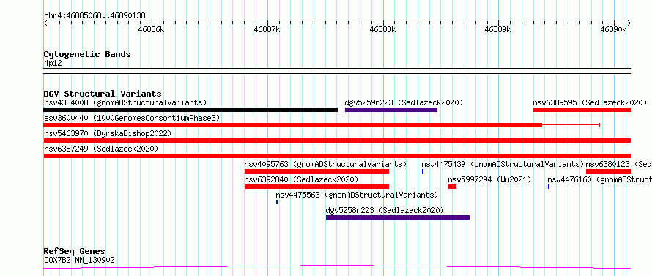Click the nsv5463970 red variant bar
This screenshot has height=276, width=652.
click(337, 141)
